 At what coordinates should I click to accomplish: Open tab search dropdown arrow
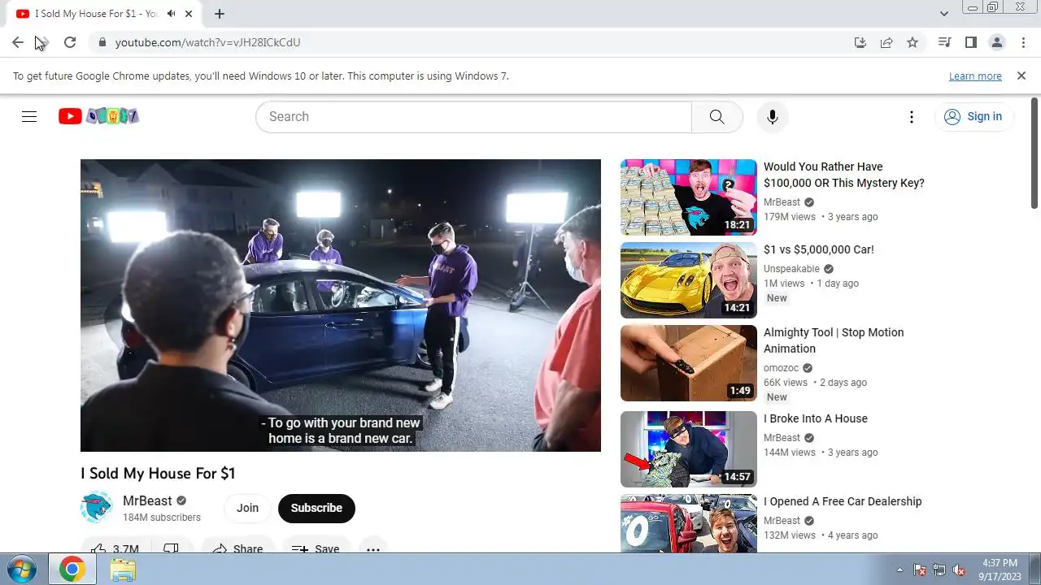point(943,14)
